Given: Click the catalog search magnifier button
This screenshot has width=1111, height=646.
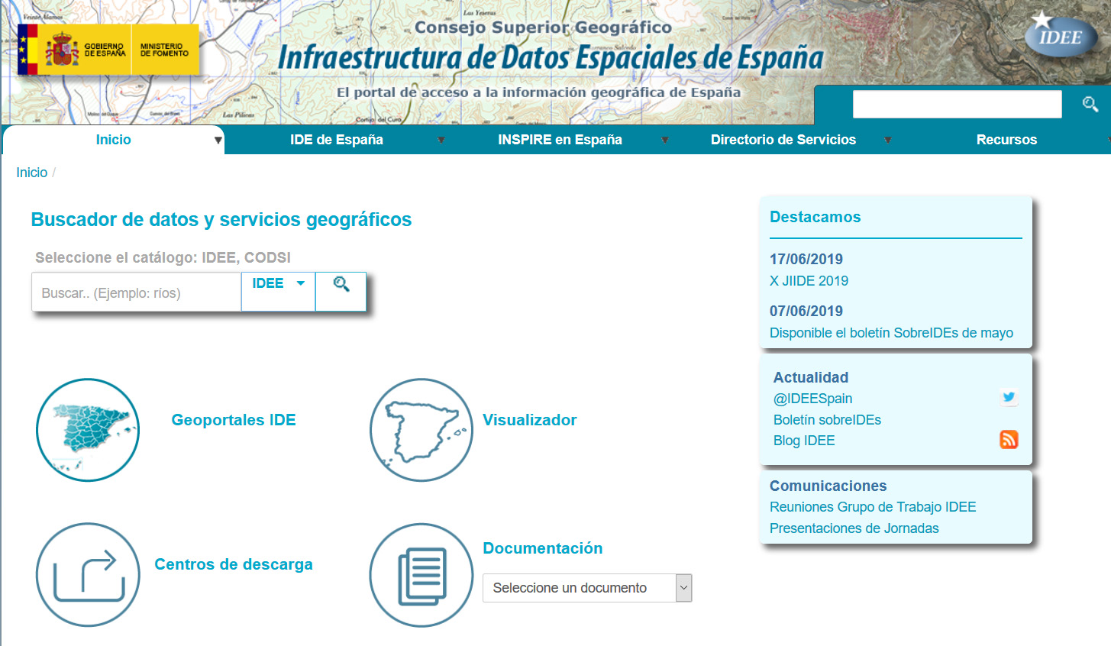Looking at the screenshot, I should click(x=341, y=292).
